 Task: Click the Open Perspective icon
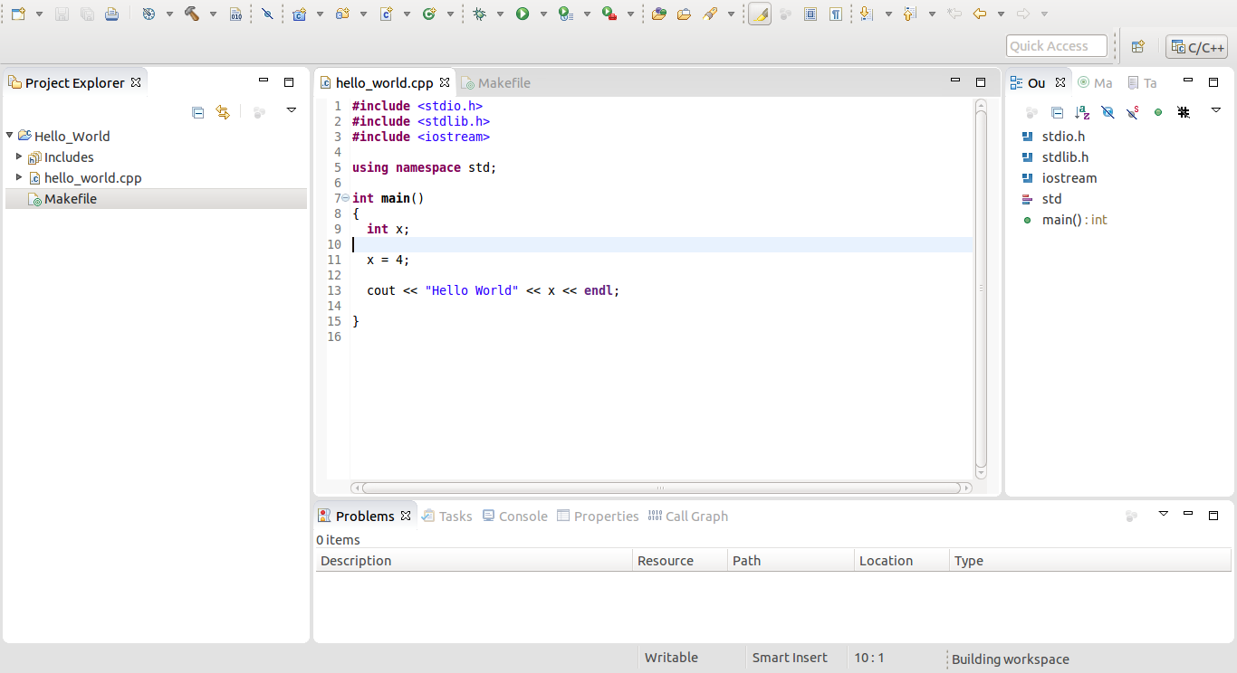pos(1138,46)
